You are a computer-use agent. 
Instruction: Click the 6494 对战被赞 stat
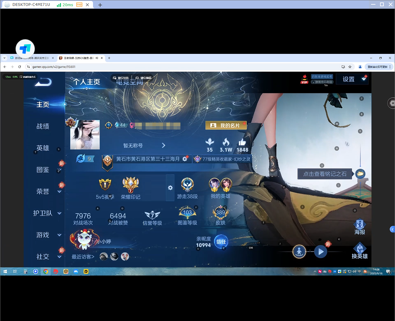pyautogui.click(x=118, y=219)
